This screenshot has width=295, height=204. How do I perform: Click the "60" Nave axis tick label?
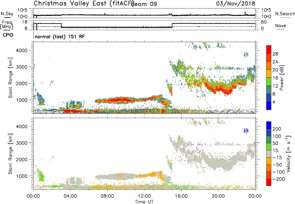coord(264,22)
